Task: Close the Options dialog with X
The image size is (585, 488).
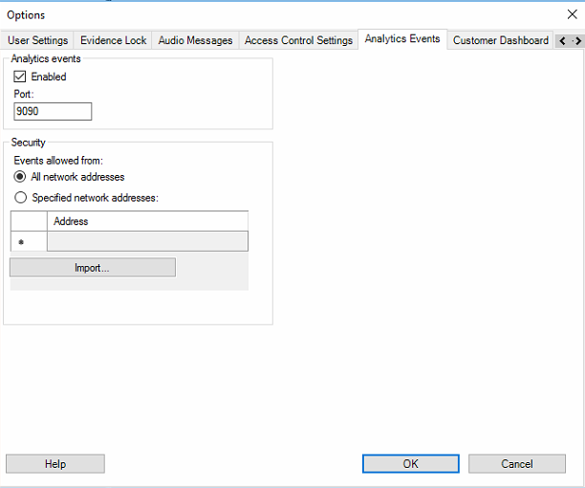Action: (x=572, y=14)
